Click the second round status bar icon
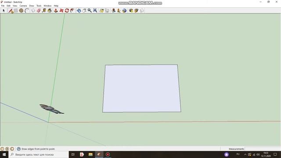The width and height of the screenshot is (281, 158). pyautogui.click(x=7, y=149)
